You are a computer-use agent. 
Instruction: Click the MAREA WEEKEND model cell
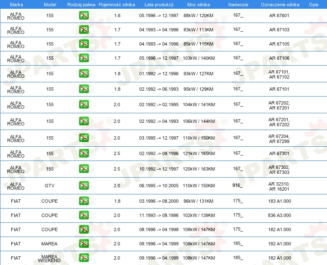click(x=49, y=259)
